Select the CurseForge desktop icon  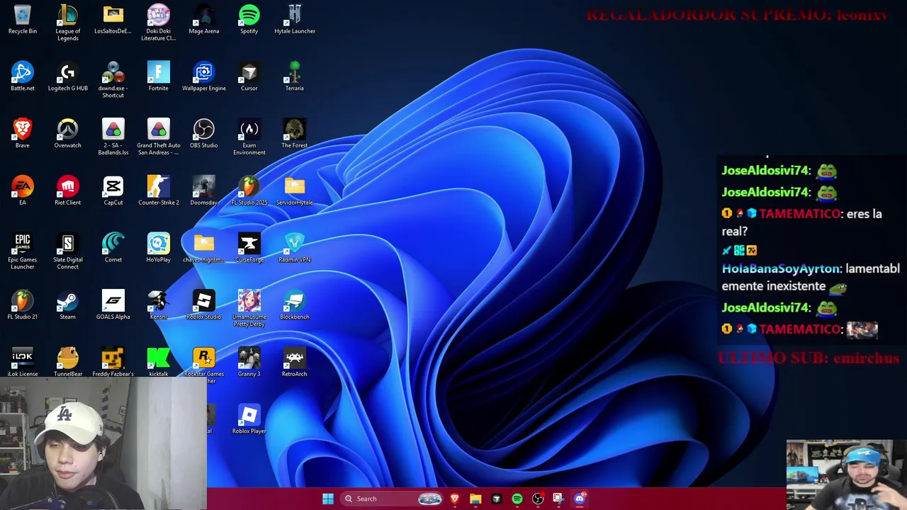coord(249,248)
